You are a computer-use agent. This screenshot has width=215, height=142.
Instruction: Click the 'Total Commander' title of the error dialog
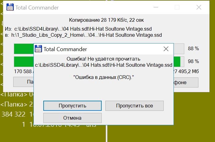[x=65, y=49]
